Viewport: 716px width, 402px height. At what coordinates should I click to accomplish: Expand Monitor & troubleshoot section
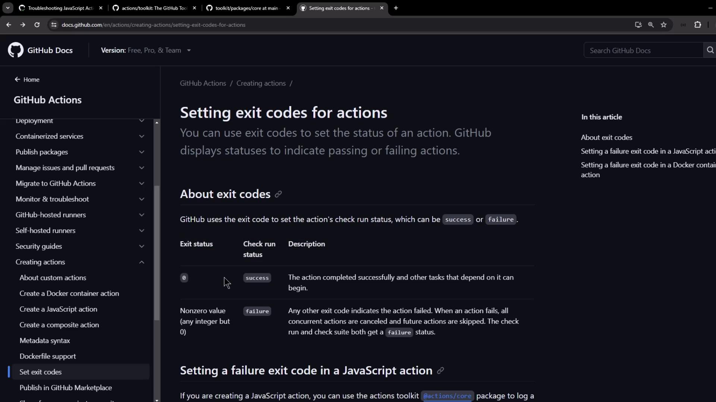tap(142, 199)
